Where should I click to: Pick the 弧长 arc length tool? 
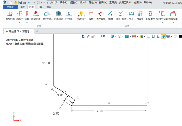[x=131, y=16]
